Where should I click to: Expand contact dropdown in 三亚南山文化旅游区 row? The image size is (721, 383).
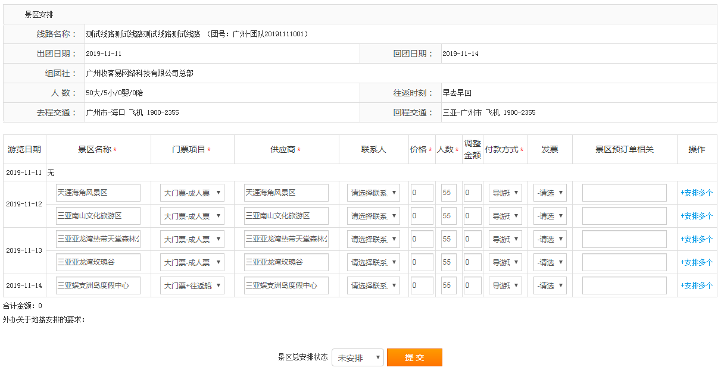tap(373, 216)
